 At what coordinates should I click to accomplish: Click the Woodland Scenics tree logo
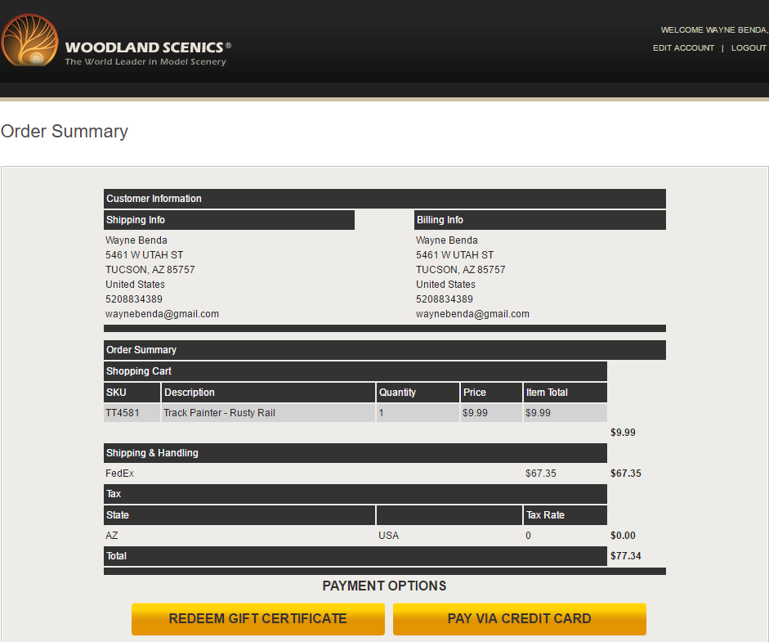[x=30, y=40]
